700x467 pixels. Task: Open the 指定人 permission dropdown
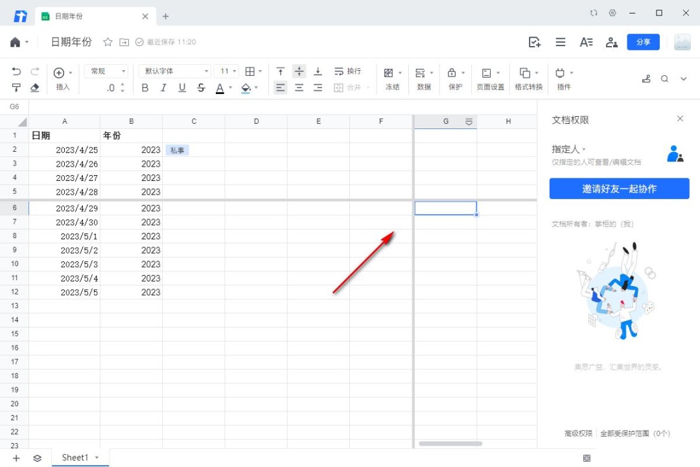click(568, 149)
